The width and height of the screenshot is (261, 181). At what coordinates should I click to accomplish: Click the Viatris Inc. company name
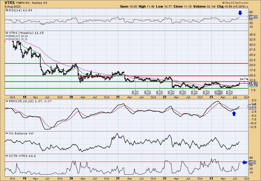23,3
